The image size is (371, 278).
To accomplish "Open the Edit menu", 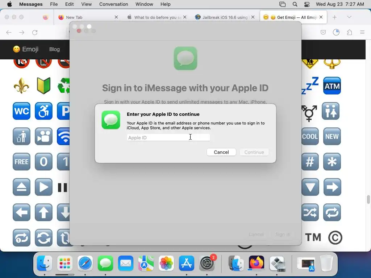I will 69,4.
